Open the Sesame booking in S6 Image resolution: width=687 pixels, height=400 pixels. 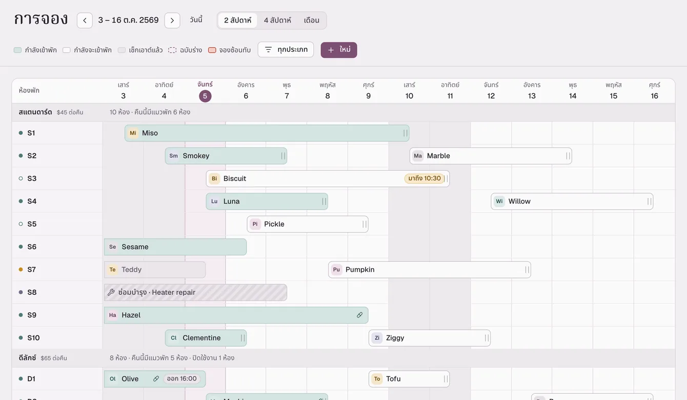(175, 247)
